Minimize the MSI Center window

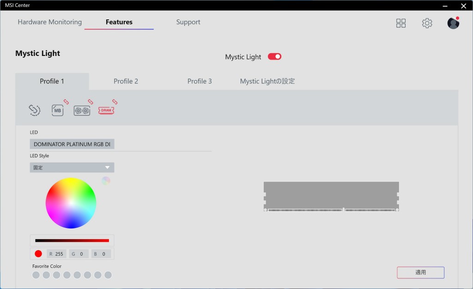445,6
